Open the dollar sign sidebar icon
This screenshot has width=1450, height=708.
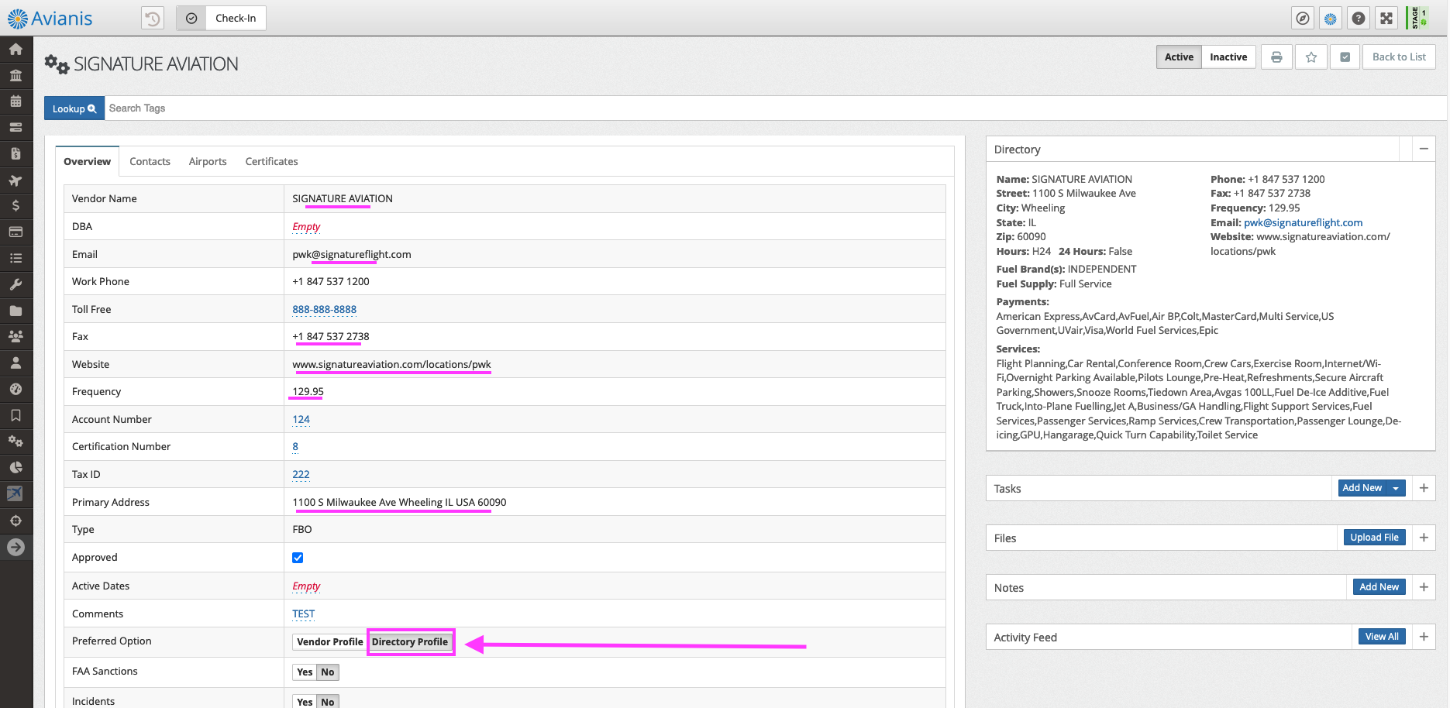click(x=15, y=206)
